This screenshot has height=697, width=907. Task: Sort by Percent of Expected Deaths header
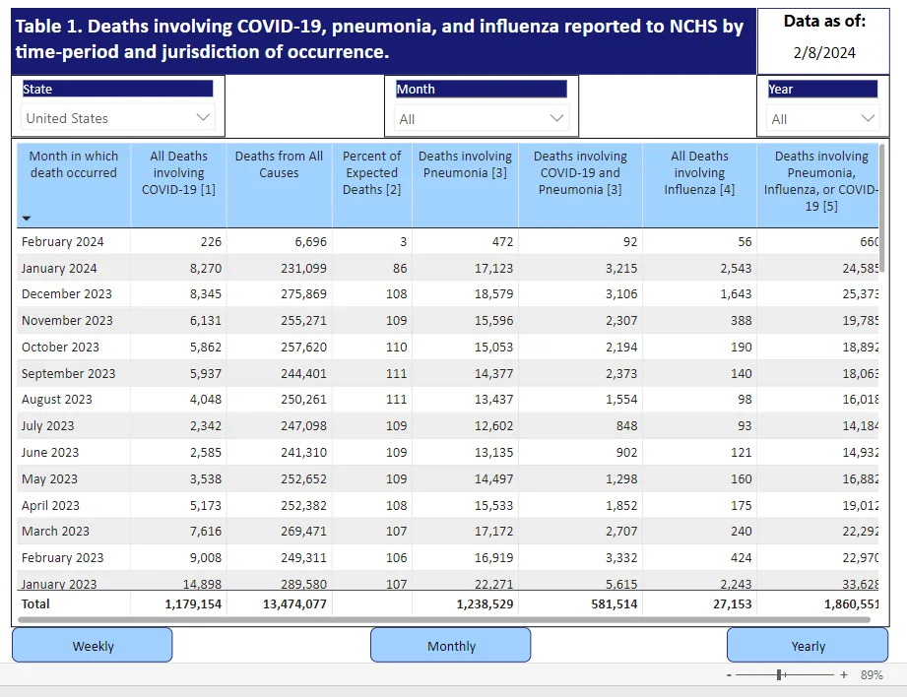(x=371, y=173)
